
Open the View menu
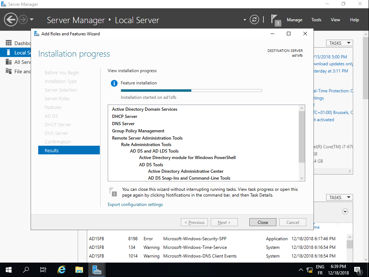pyautogui.click(x=335, y=20)
